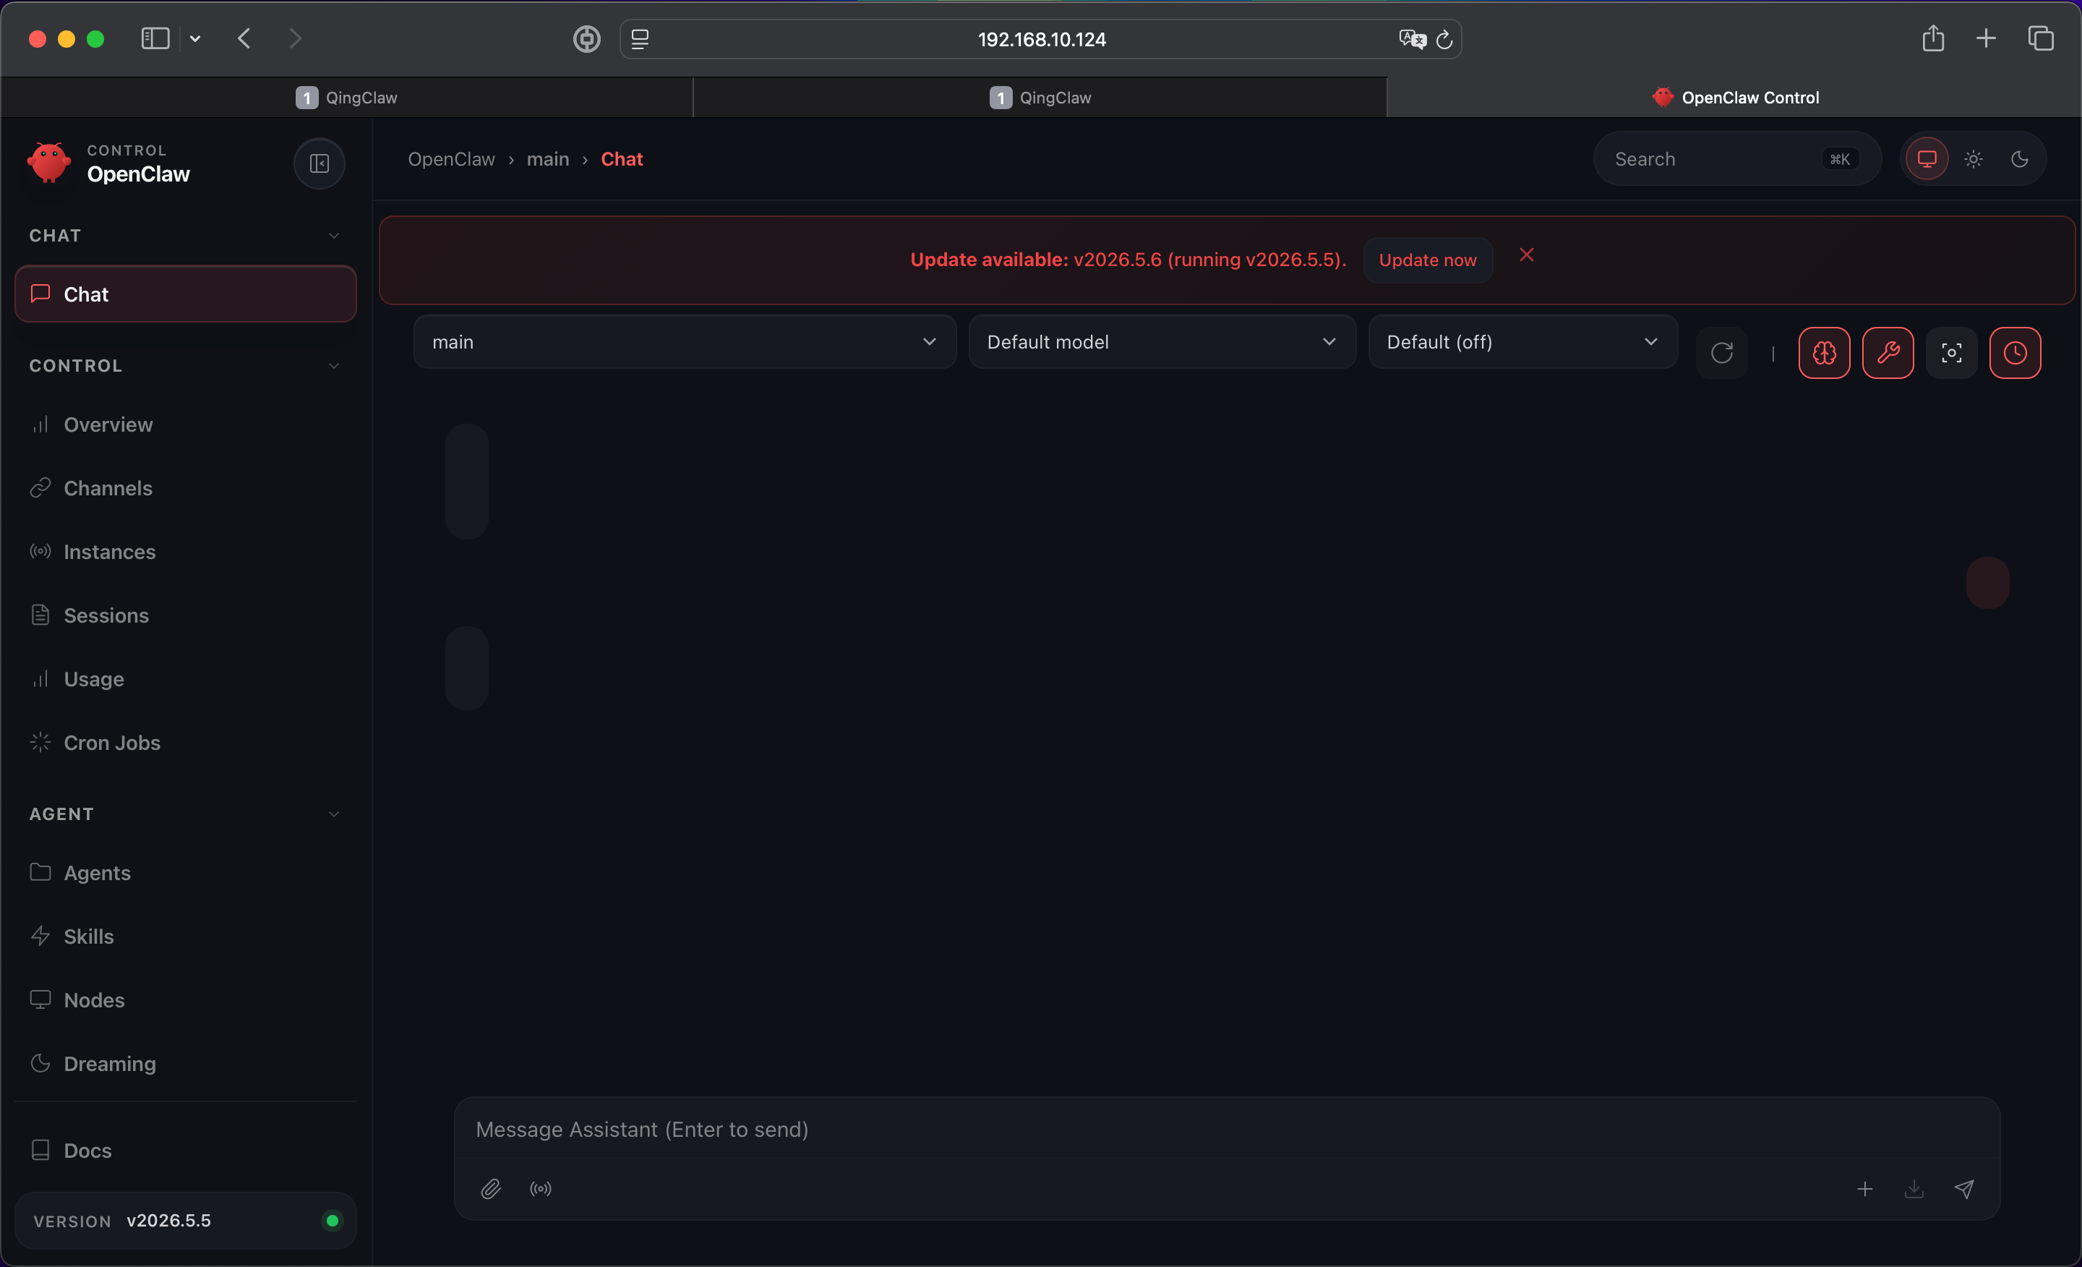The image size is (2082, 1267).
Task: Toggle the Safari sidebar
Action: [155, 39]
